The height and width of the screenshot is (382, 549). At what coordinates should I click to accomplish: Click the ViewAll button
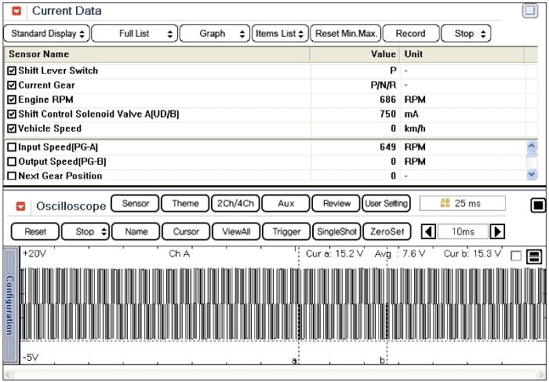(x=236, y=232)
